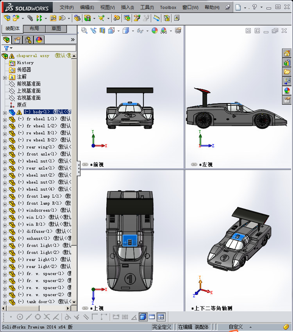Image resolution: width=293 pixels, height=332 pixels.
Task: Select the 装配体 tab
Action: [x=12, y=29]
